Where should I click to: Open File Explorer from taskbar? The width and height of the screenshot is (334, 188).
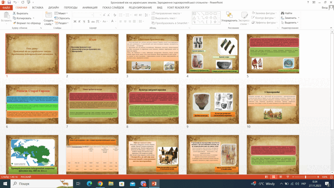pyautogui.click(x=111, y=183)
